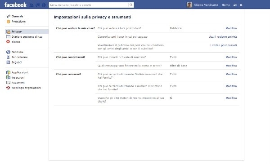The width and height of the screenshot is (270, 164).
Task: Edit the Filtri di base message setting
Action: pyautogui.click(x=231, y=66)
